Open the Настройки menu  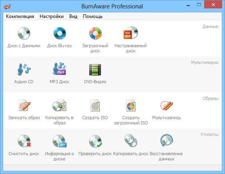[x=52, y=16]
